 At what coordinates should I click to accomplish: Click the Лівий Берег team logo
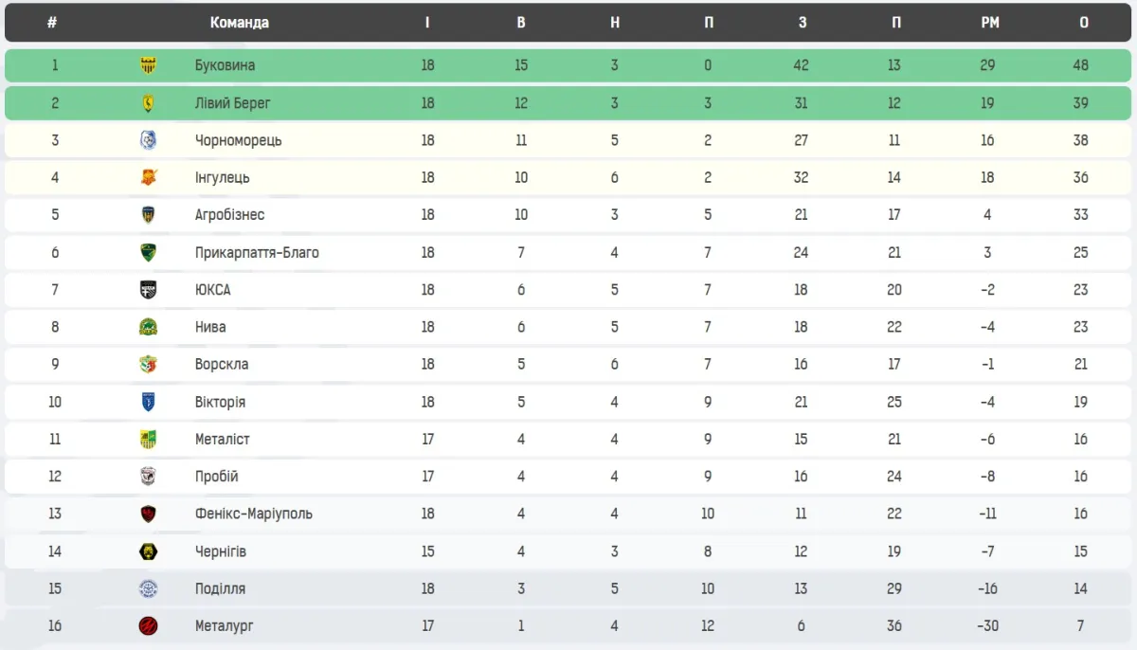click(x=148, y=103)
